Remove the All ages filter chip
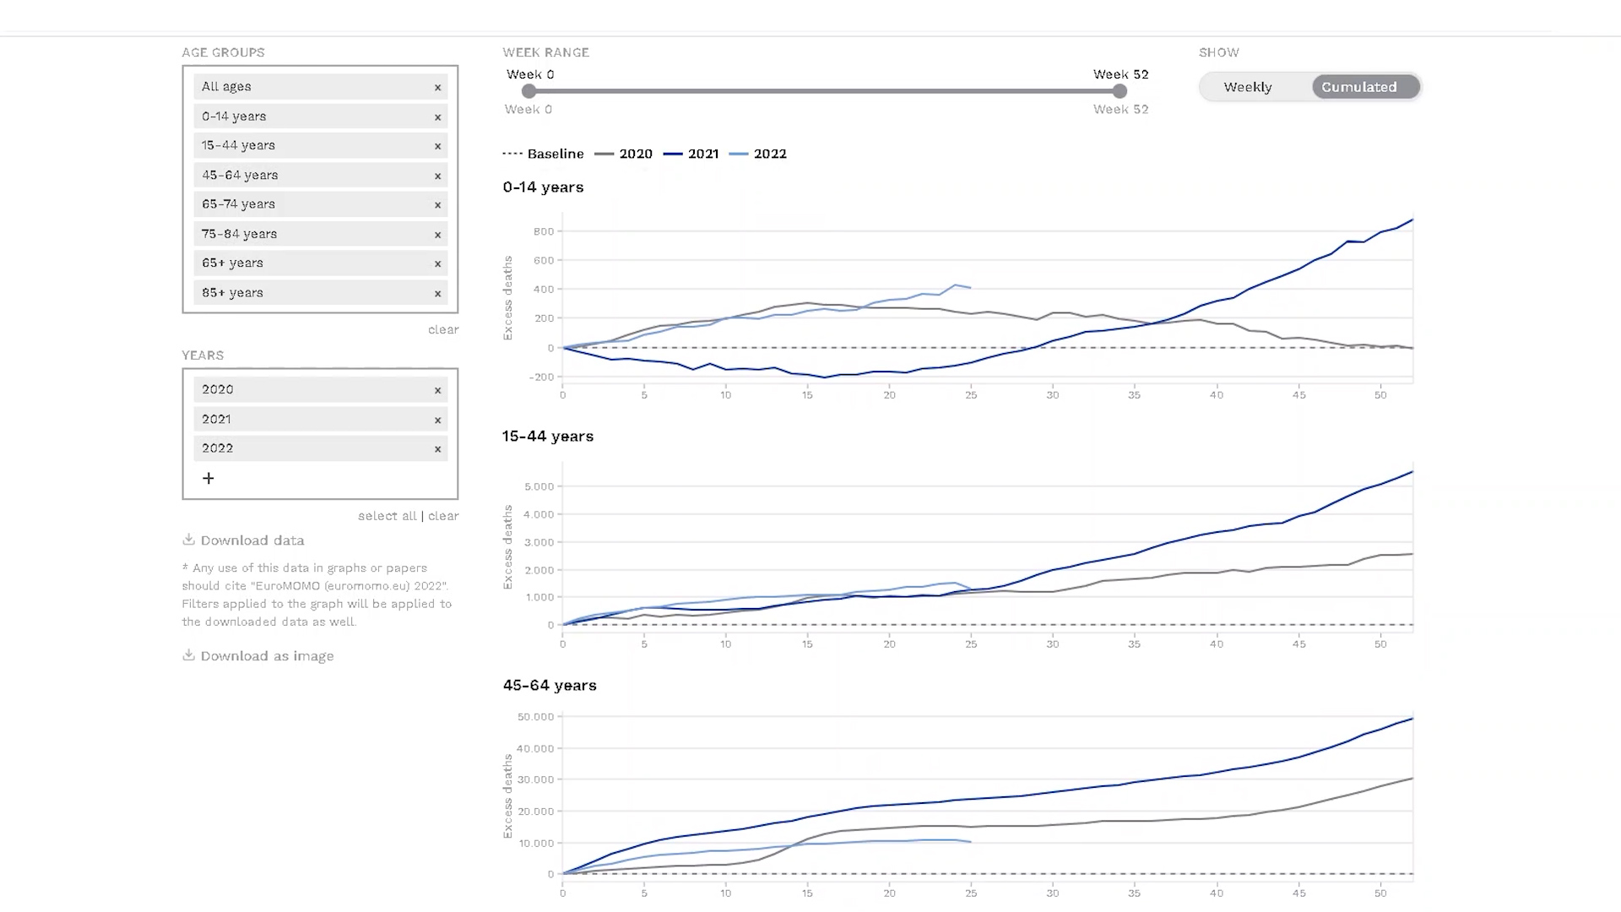The width and height of the screenshot is (1621, 912). pos(437,87)
